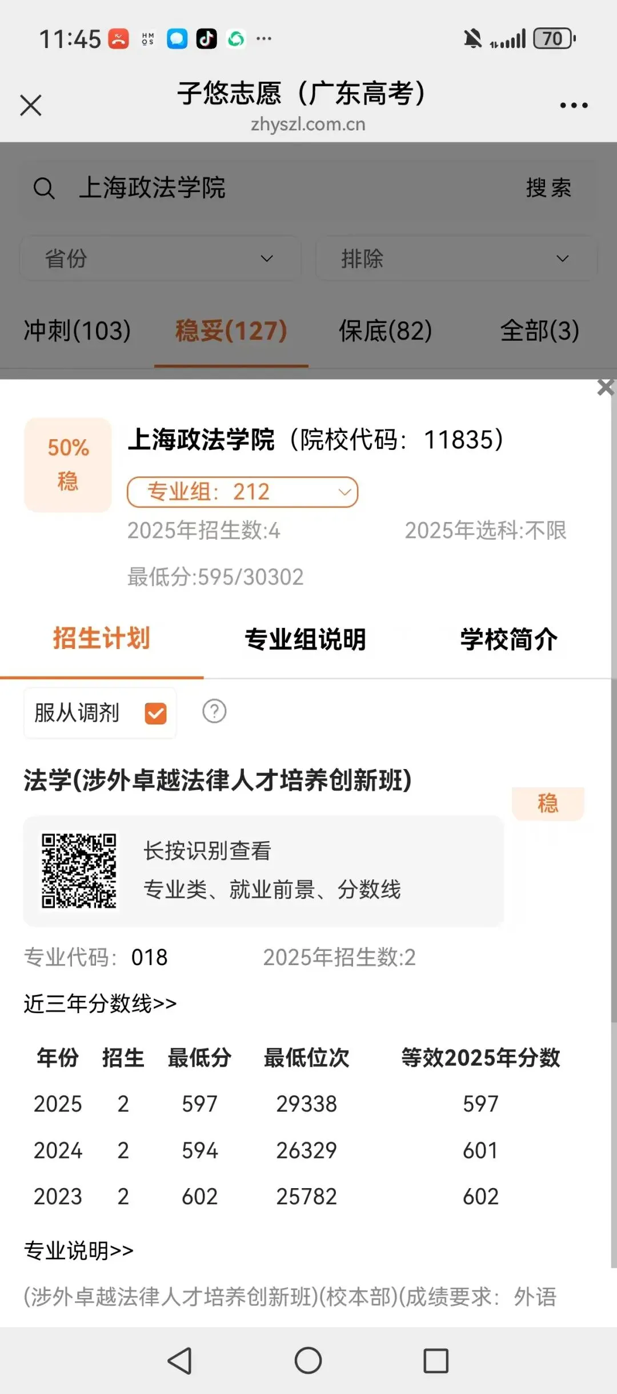Expand the 排除 dropdown

pyautogui.click(x=456, y=258)
